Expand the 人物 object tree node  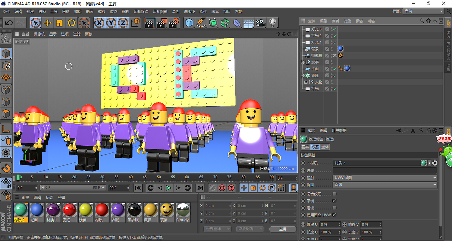(x=306, y=82)
